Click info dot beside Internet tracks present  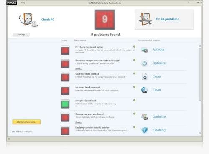[x=134, y=87]
